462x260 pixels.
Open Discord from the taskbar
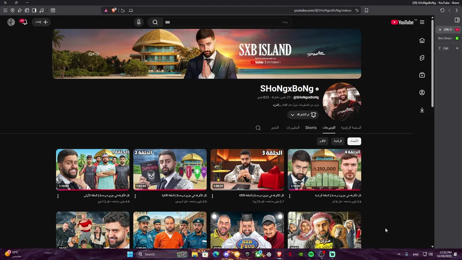[226, 254]
